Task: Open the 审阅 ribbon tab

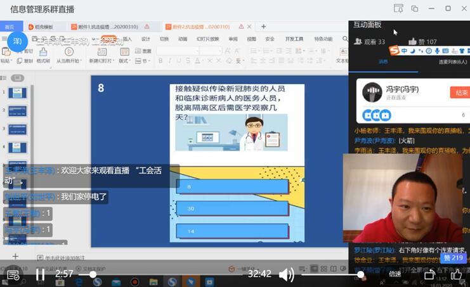Action: [233, 39]
